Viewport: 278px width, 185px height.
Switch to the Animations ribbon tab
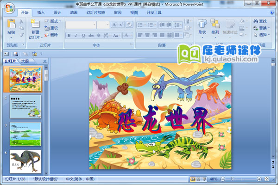coord(74,12)
